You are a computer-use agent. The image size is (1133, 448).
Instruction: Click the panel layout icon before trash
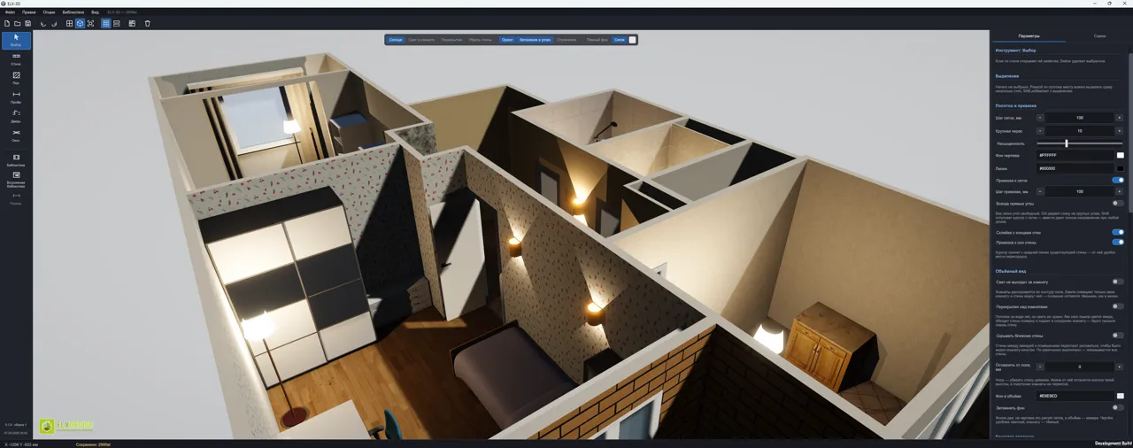click(132, 23)
